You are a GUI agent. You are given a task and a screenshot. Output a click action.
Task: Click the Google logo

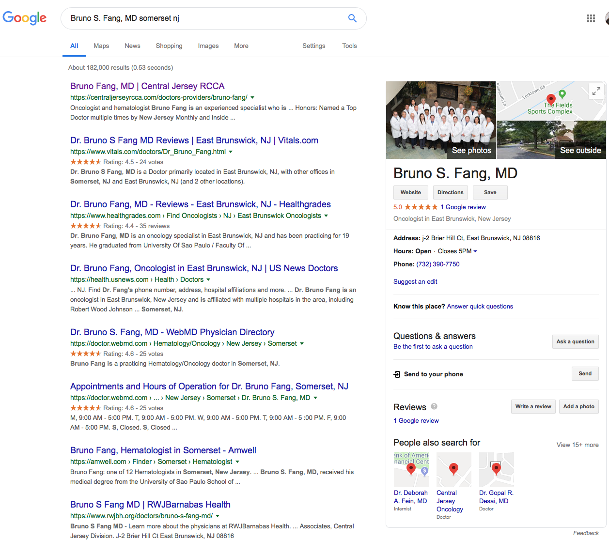25,18
